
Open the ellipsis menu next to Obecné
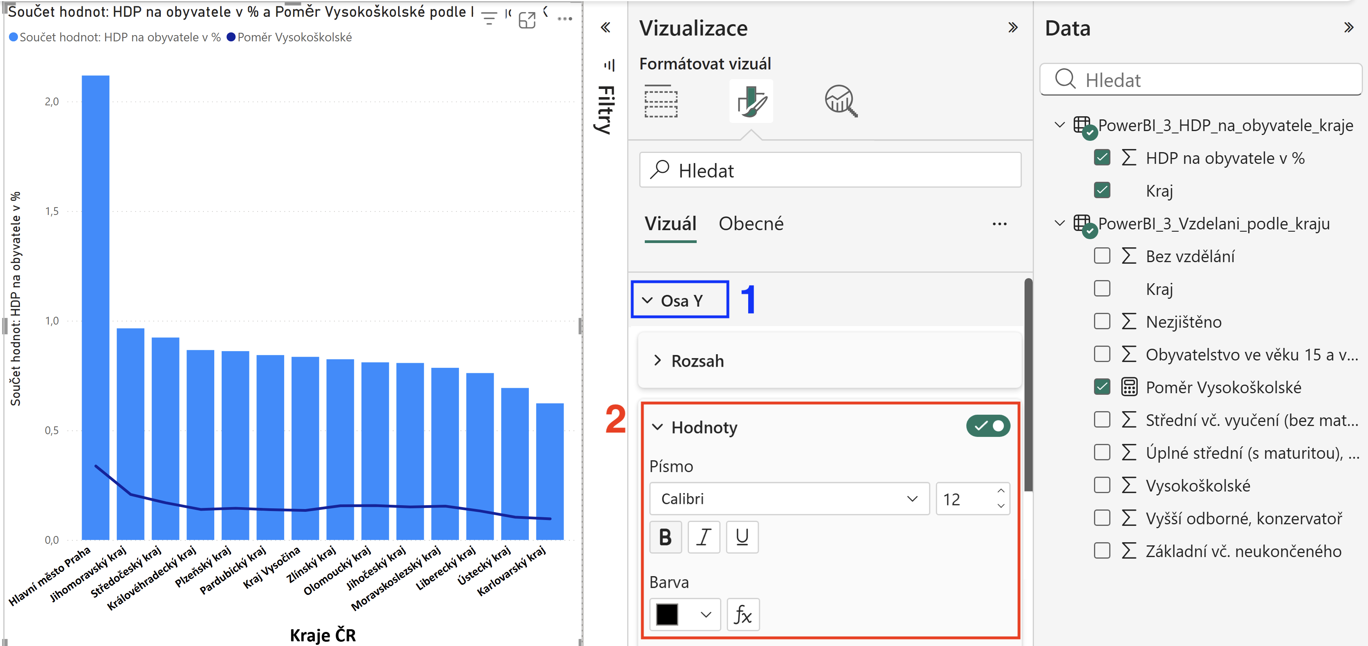[x=1000, y=224]
